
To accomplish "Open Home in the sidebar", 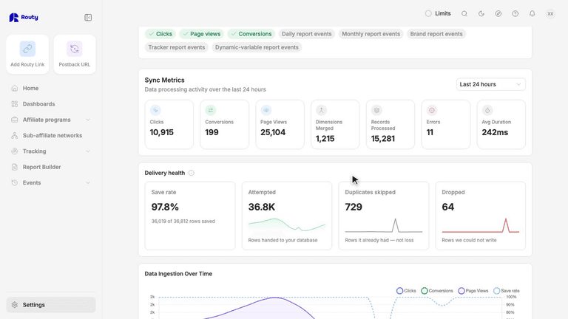I will tap(51, 89).
